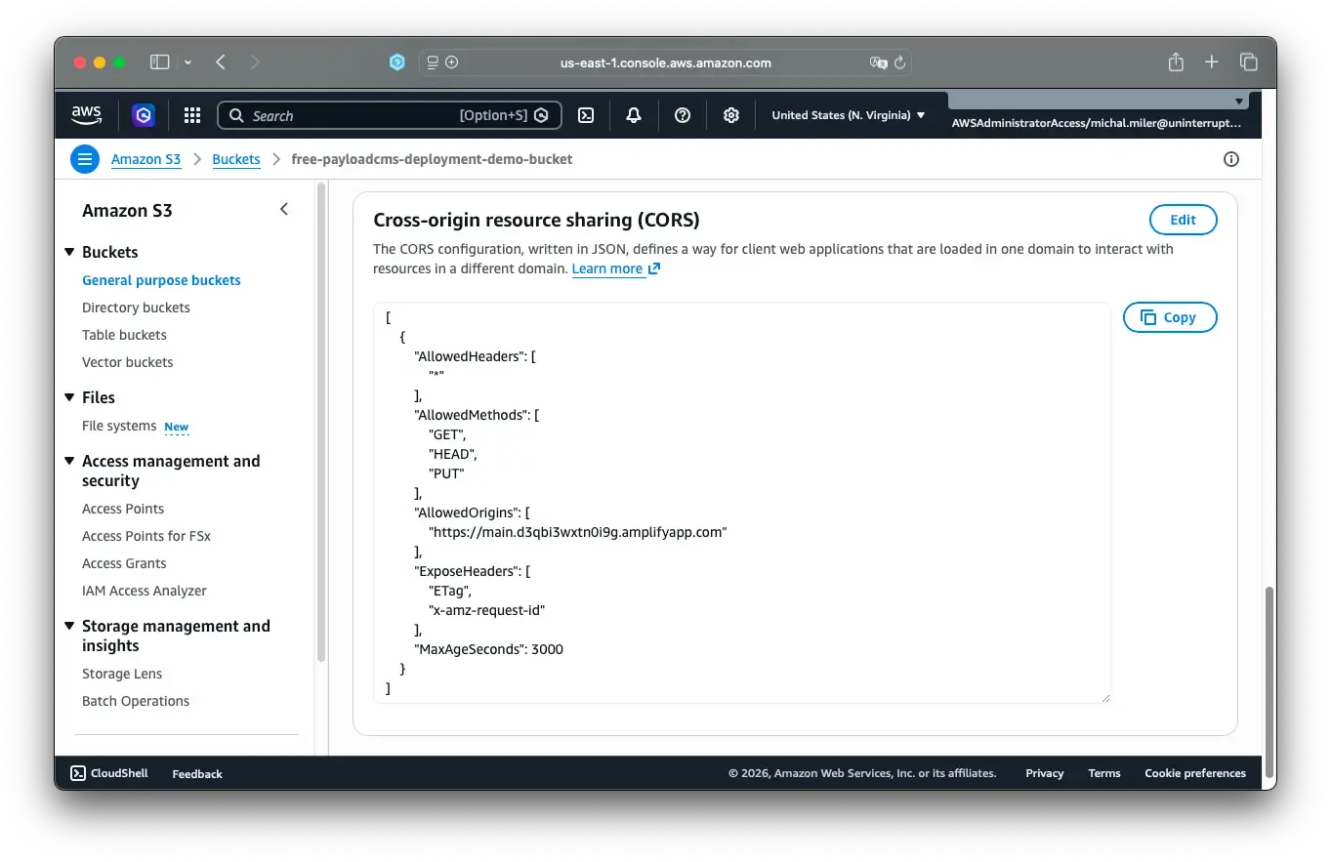Collapse the Files section
The image size is (1331, 862).
pos(70,397)
